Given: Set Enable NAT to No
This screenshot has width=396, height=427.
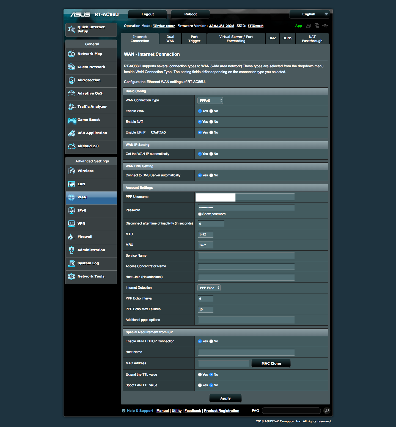Looking at the screenshot, I should tap(211, 122).
